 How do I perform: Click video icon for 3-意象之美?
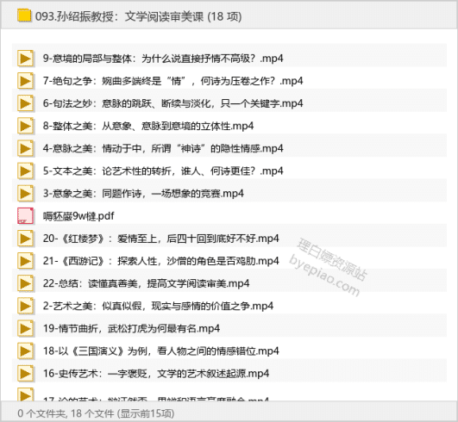25,194
